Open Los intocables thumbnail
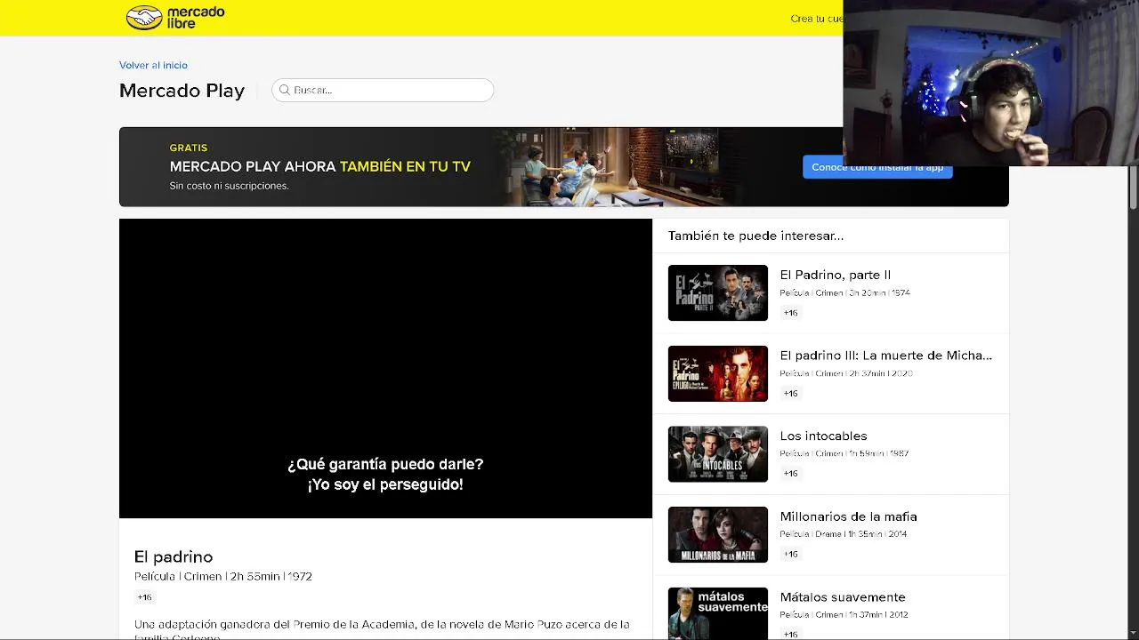Image resolution: width=1139 pixels, height=640 pixels. tap(718, 454)
